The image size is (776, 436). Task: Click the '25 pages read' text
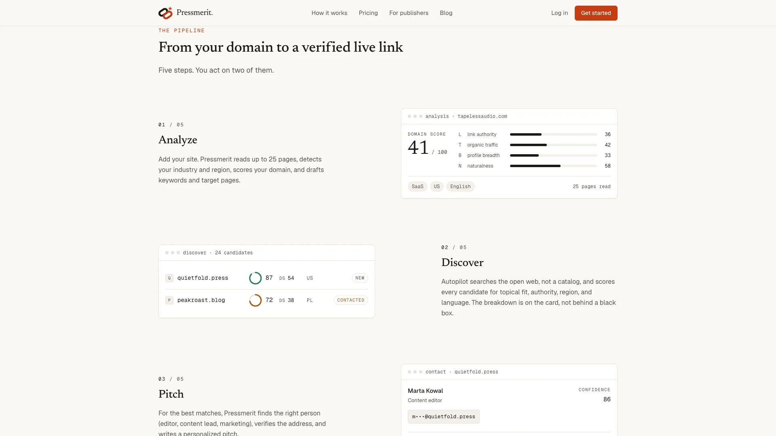(592, 187)
